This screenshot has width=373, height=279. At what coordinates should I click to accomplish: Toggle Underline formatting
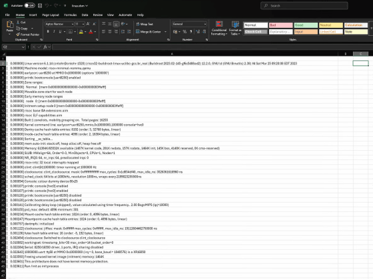[60, 32]
